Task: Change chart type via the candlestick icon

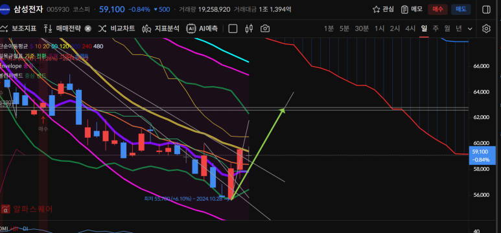Action: pyautogui.click(x=249, y=28)
